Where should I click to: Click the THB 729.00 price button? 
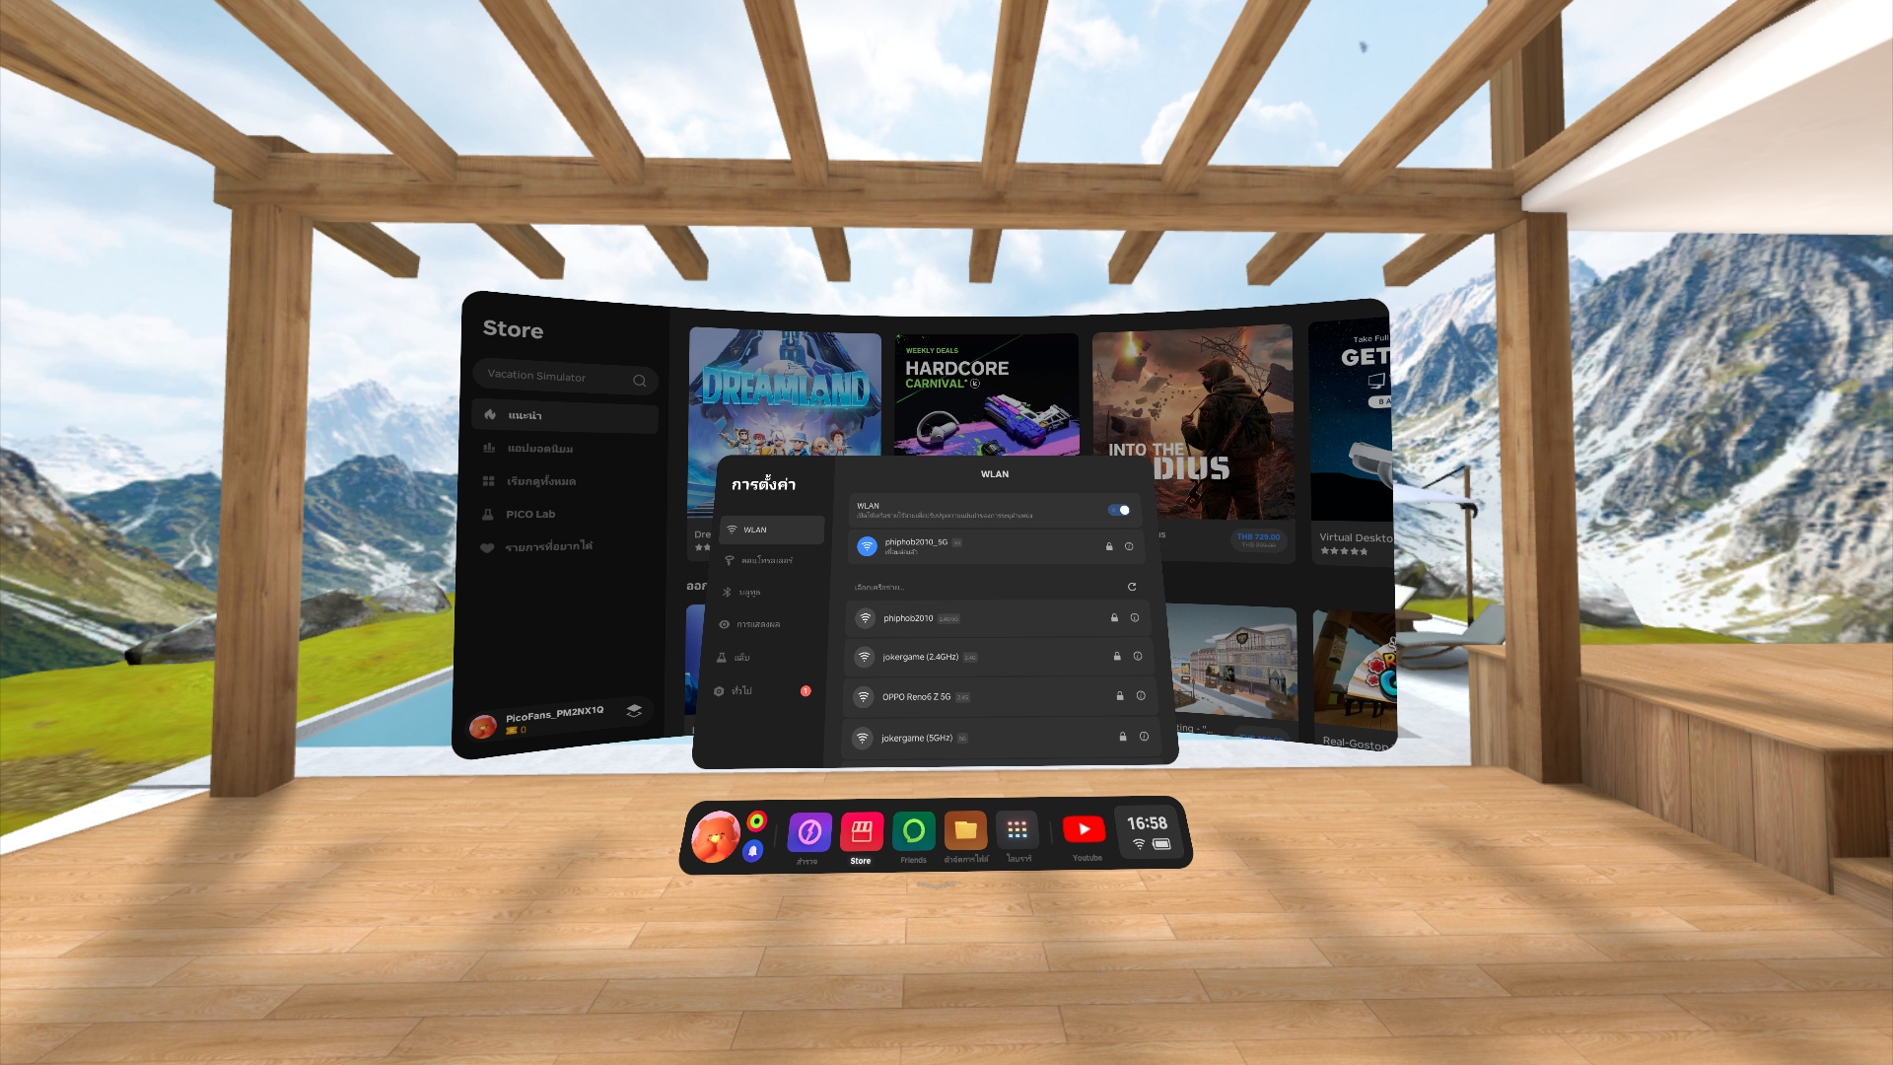(x=1258, y=539)
